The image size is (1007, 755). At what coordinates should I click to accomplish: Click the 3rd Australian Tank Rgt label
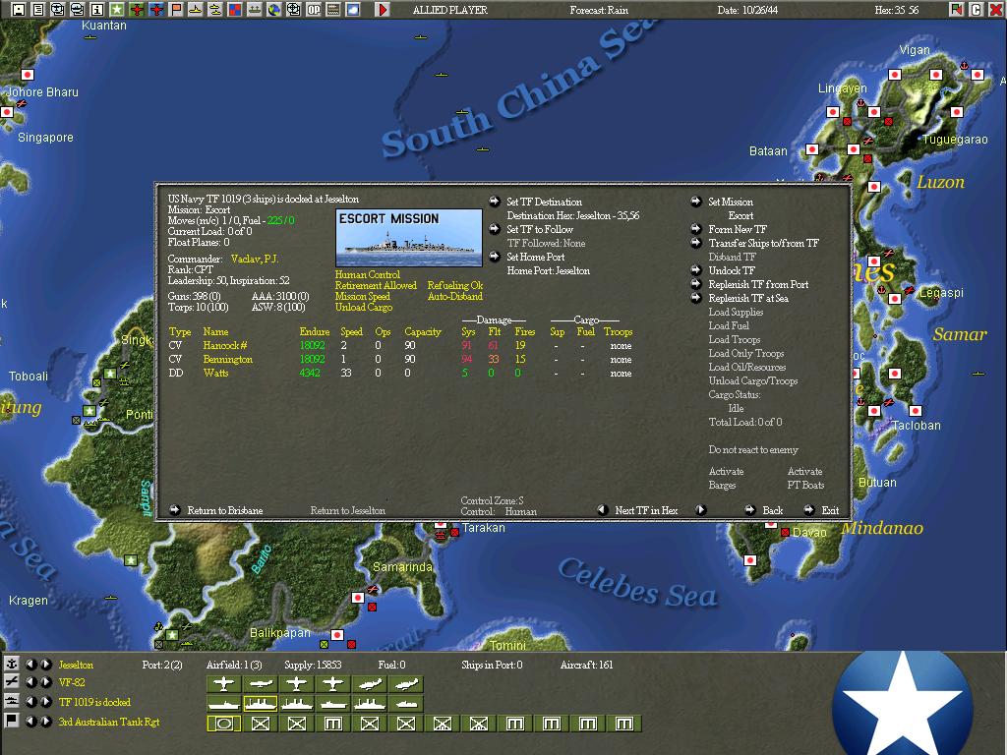click(x=109, y=722)
